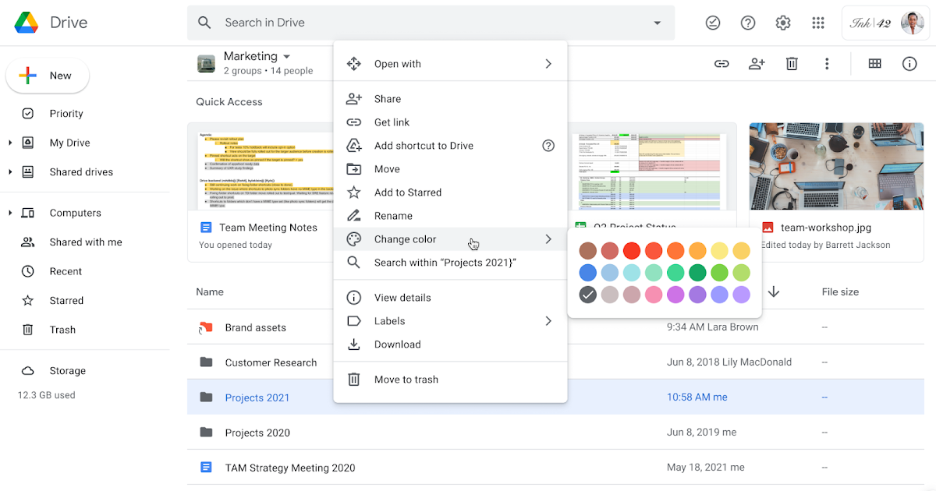Click the Share person icon in toolbar
Screen dimensions: 936x491
(x=756, y=63)
